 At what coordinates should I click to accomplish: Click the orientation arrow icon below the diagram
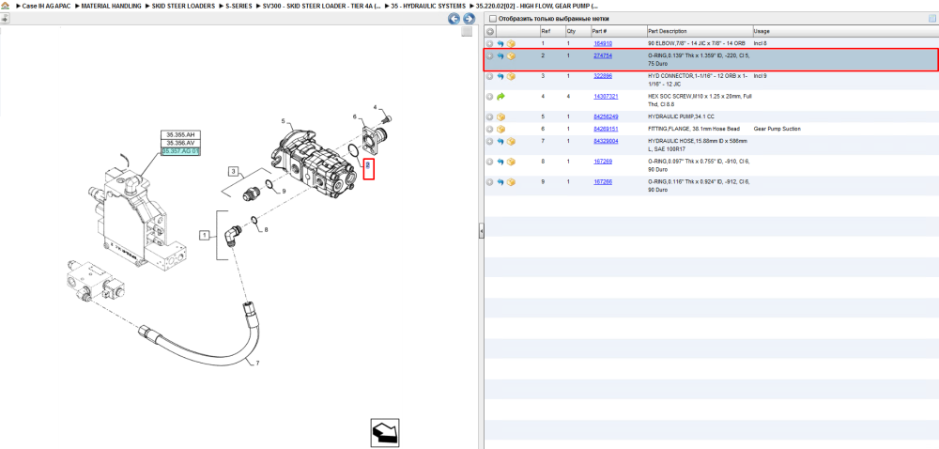pyautogui.click(x=384, y=433)
